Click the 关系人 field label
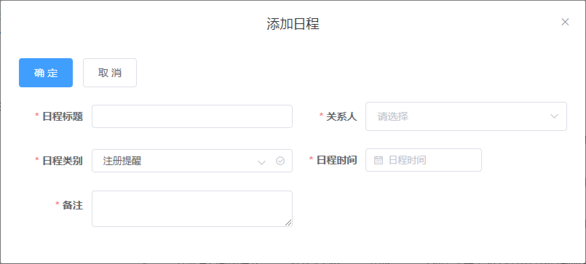586x264 pixels. click(341, 116)
